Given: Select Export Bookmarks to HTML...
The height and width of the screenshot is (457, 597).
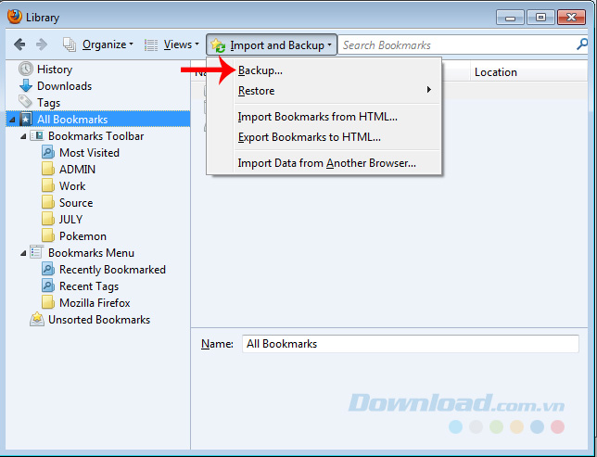Looking at the screenshot, I should pyautogui.click(x=310, y=137).
